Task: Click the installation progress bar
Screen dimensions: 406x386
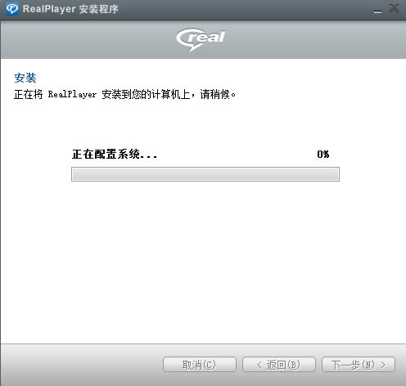Action: (x=205, y=174)
